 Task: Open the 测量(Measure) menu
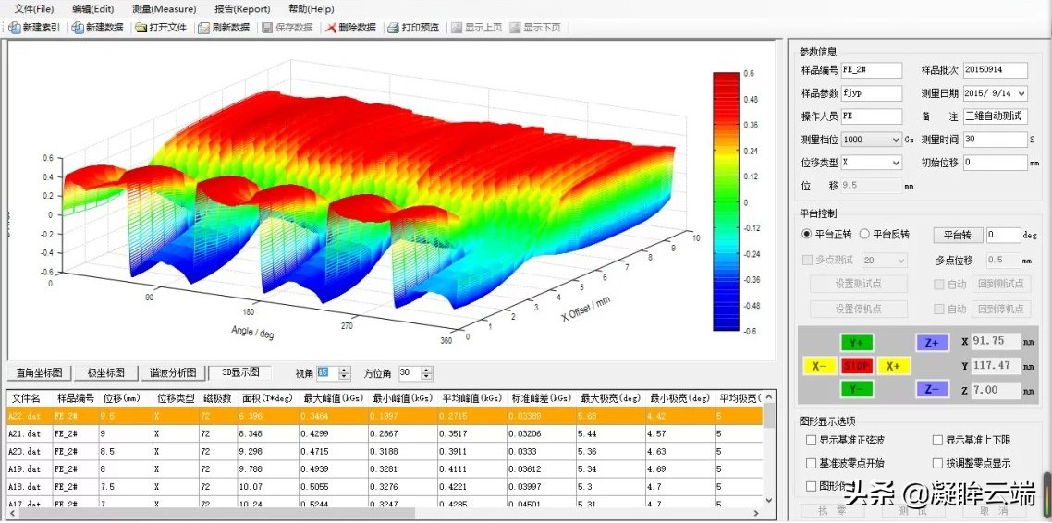[x=164, y=8]
